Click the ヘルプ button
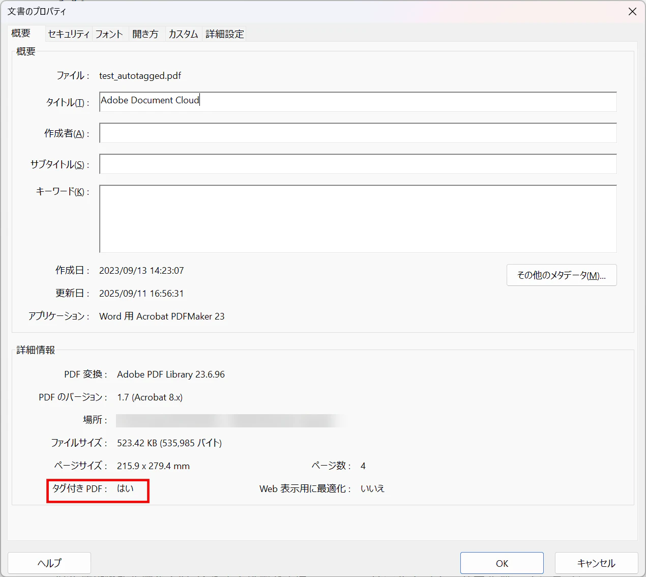The width and height of the screenshot is (646, 577). tap(49, 563)
